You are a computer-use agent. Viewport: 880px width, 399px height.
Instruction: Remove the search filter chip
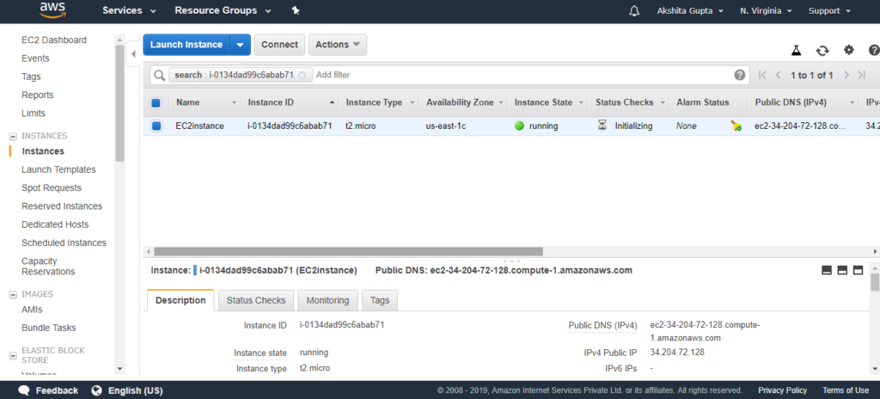click(x=302, y=75)
